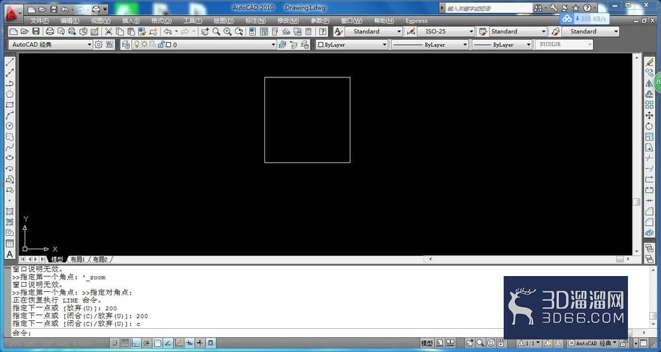Viewport: 661px width, 352px height.
Task: Open the ByLayer linetype dropdown
Action: point(430,44)
